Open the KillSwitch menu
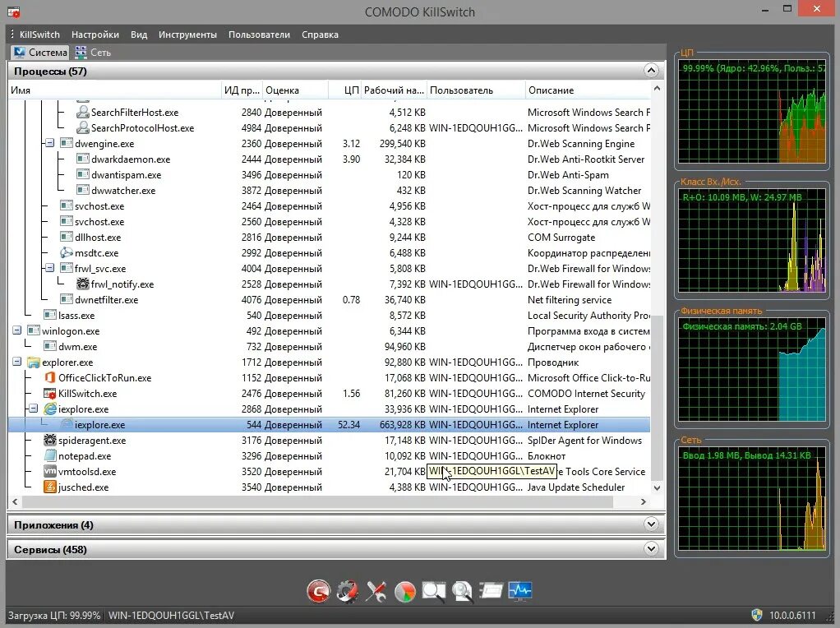 39,35
